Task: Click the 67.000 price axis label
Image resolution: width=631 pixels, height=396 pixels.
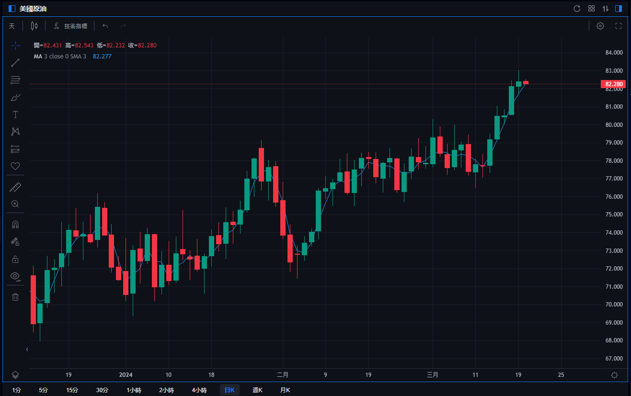Action: click(614, 359)
